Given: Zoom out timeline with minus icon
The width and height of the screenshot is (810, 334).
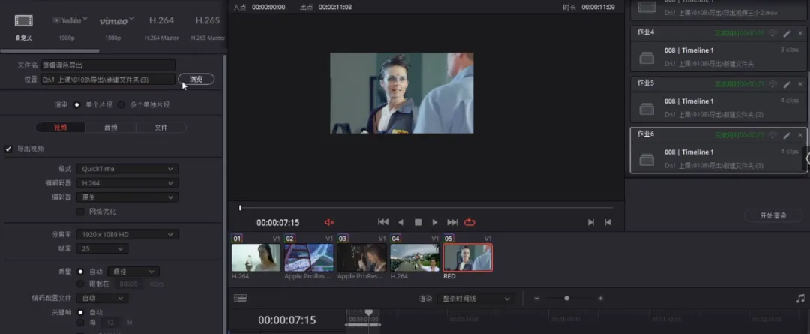Looking at the screenshot, I should (x=536, y=298).
